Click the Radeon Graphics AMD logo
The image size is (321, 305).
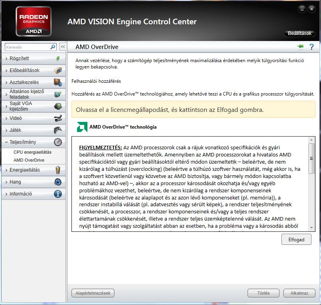(34, 22)
